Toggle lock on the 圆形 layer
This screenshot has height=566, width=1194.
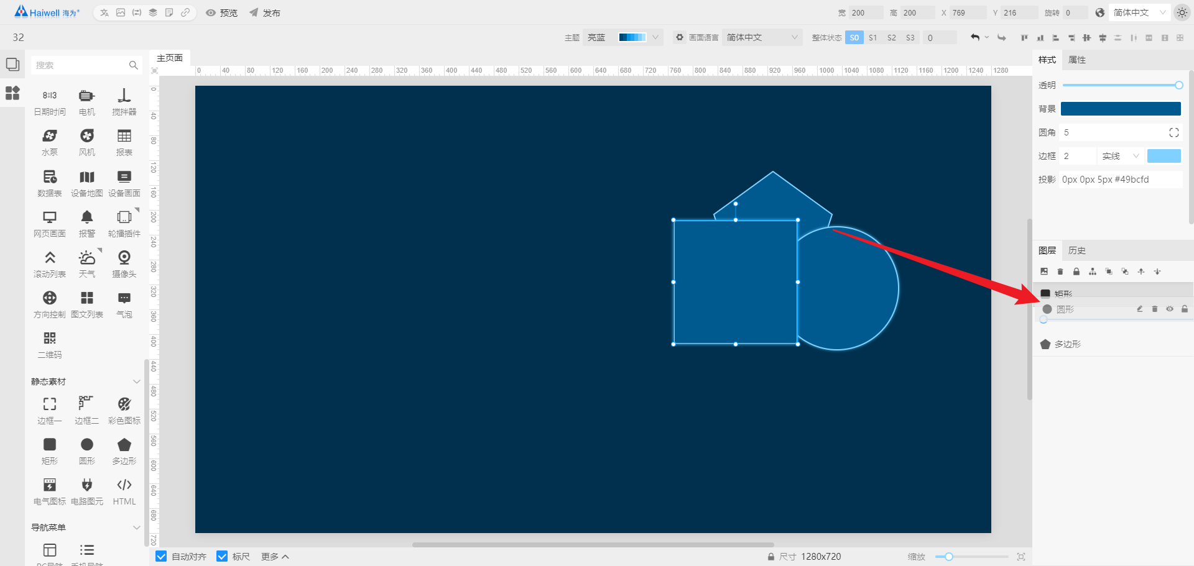tap(1185, 309)
